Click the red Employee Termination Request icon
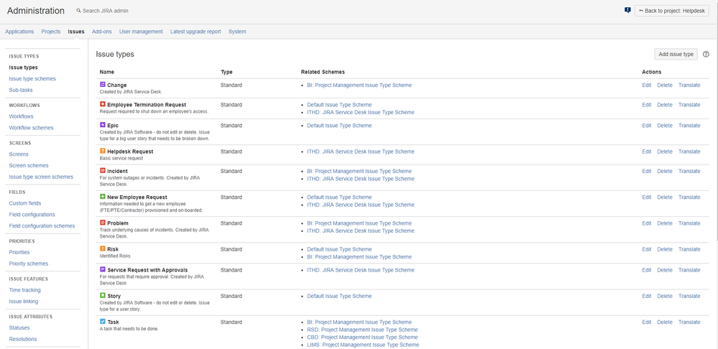 [103, 104]
